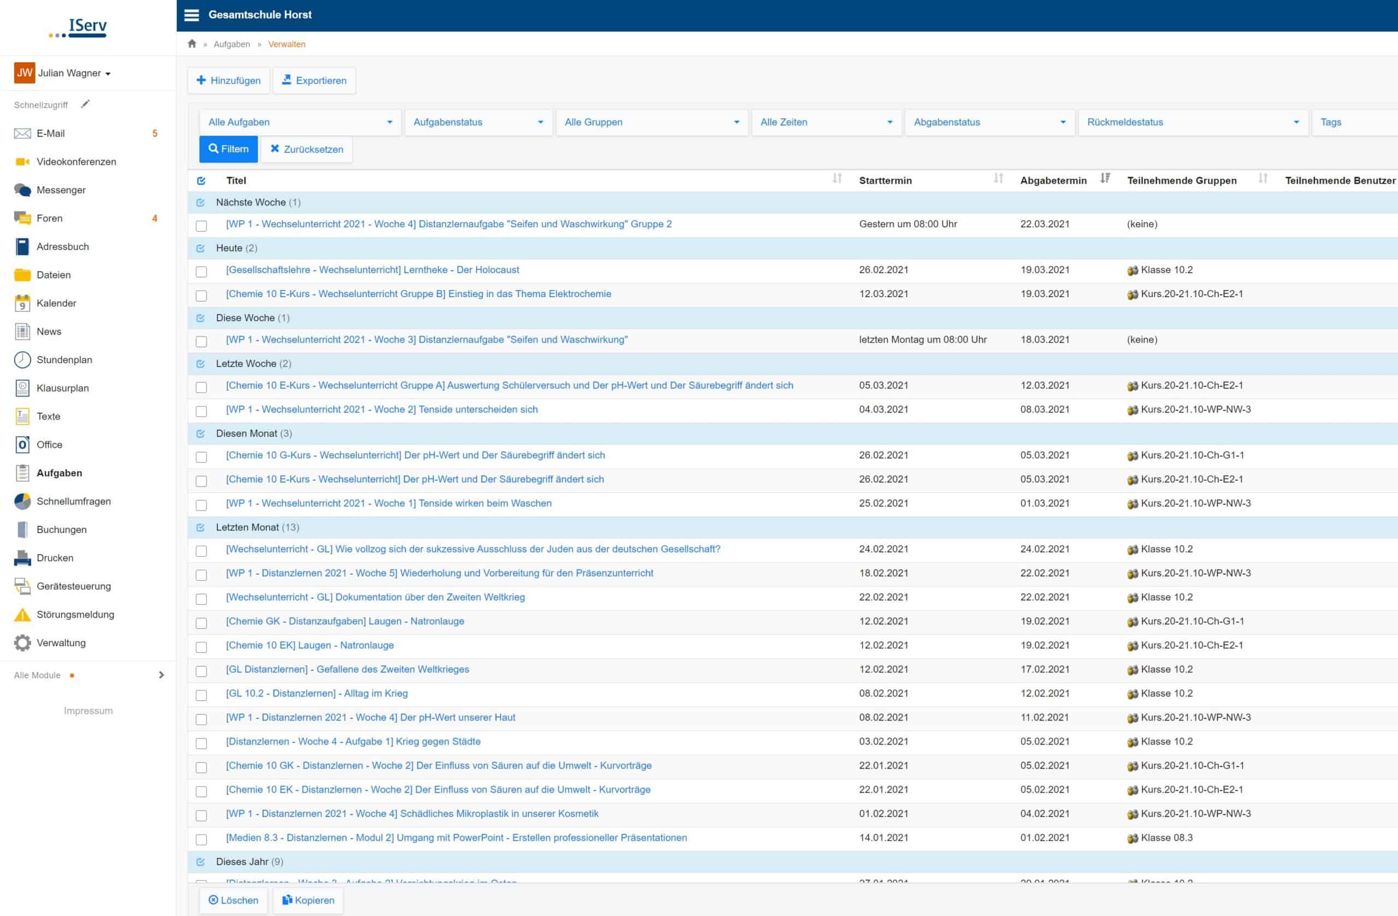Viewport: 1398px width, 916px height.
Task: Go to Aufgaben in the breadcrumb
Action: click(232, 44)
